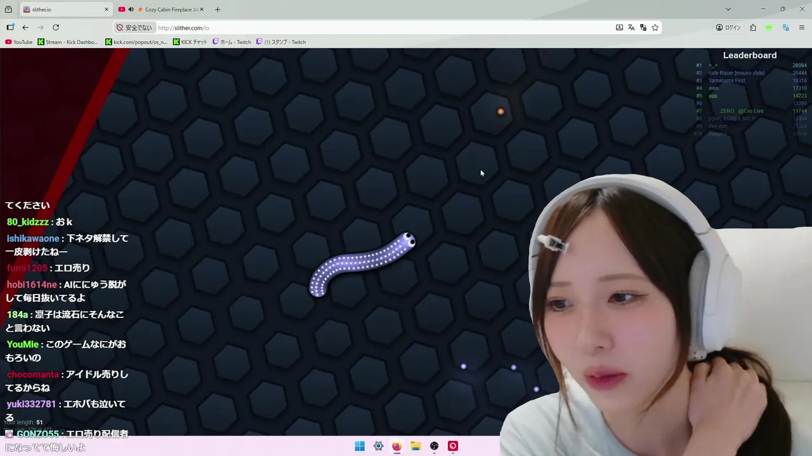Click chat username hobi1614ne
Image resolution: width=812 pixels, height=456 pixels.
tap(32, 285)
